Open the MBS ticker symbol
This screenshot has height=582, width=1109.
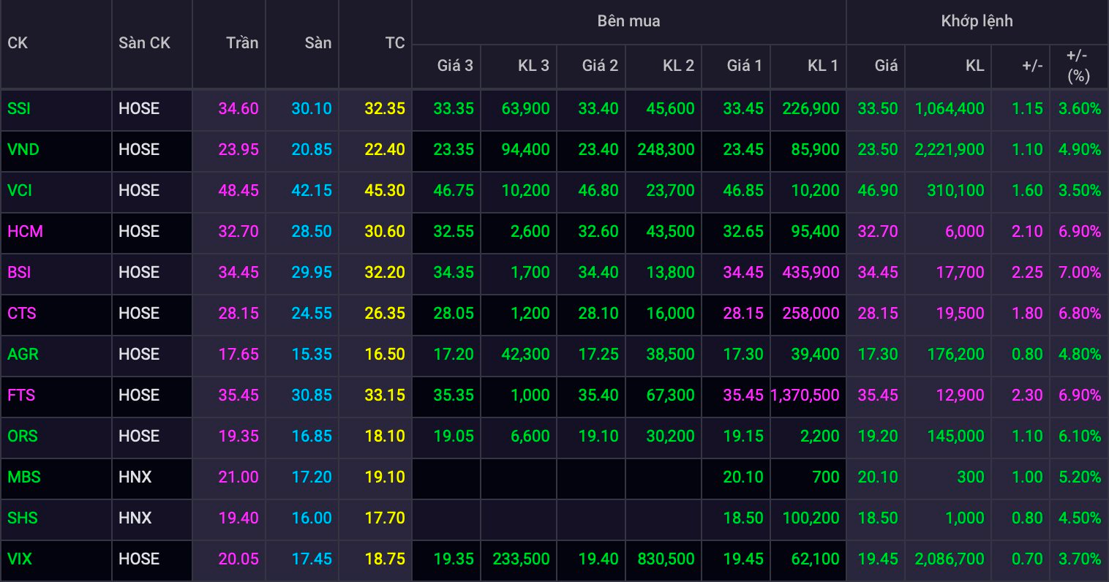pyautogui.click(x=24, y=477)
